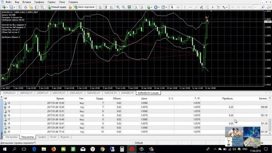The image size is (272, 153).
Task: Open the Вид menu
Action: (x=17, y=2)
